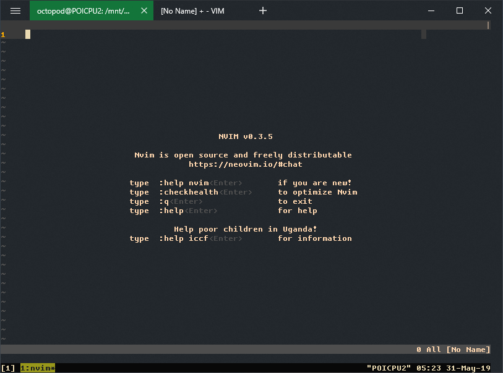
Task: Click 'to optimize Nvim' text
Action: [317, 192]
